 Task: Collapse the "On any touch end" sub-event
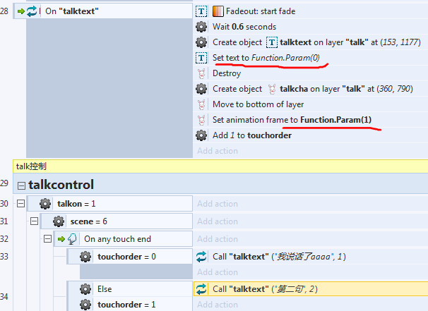47,239
